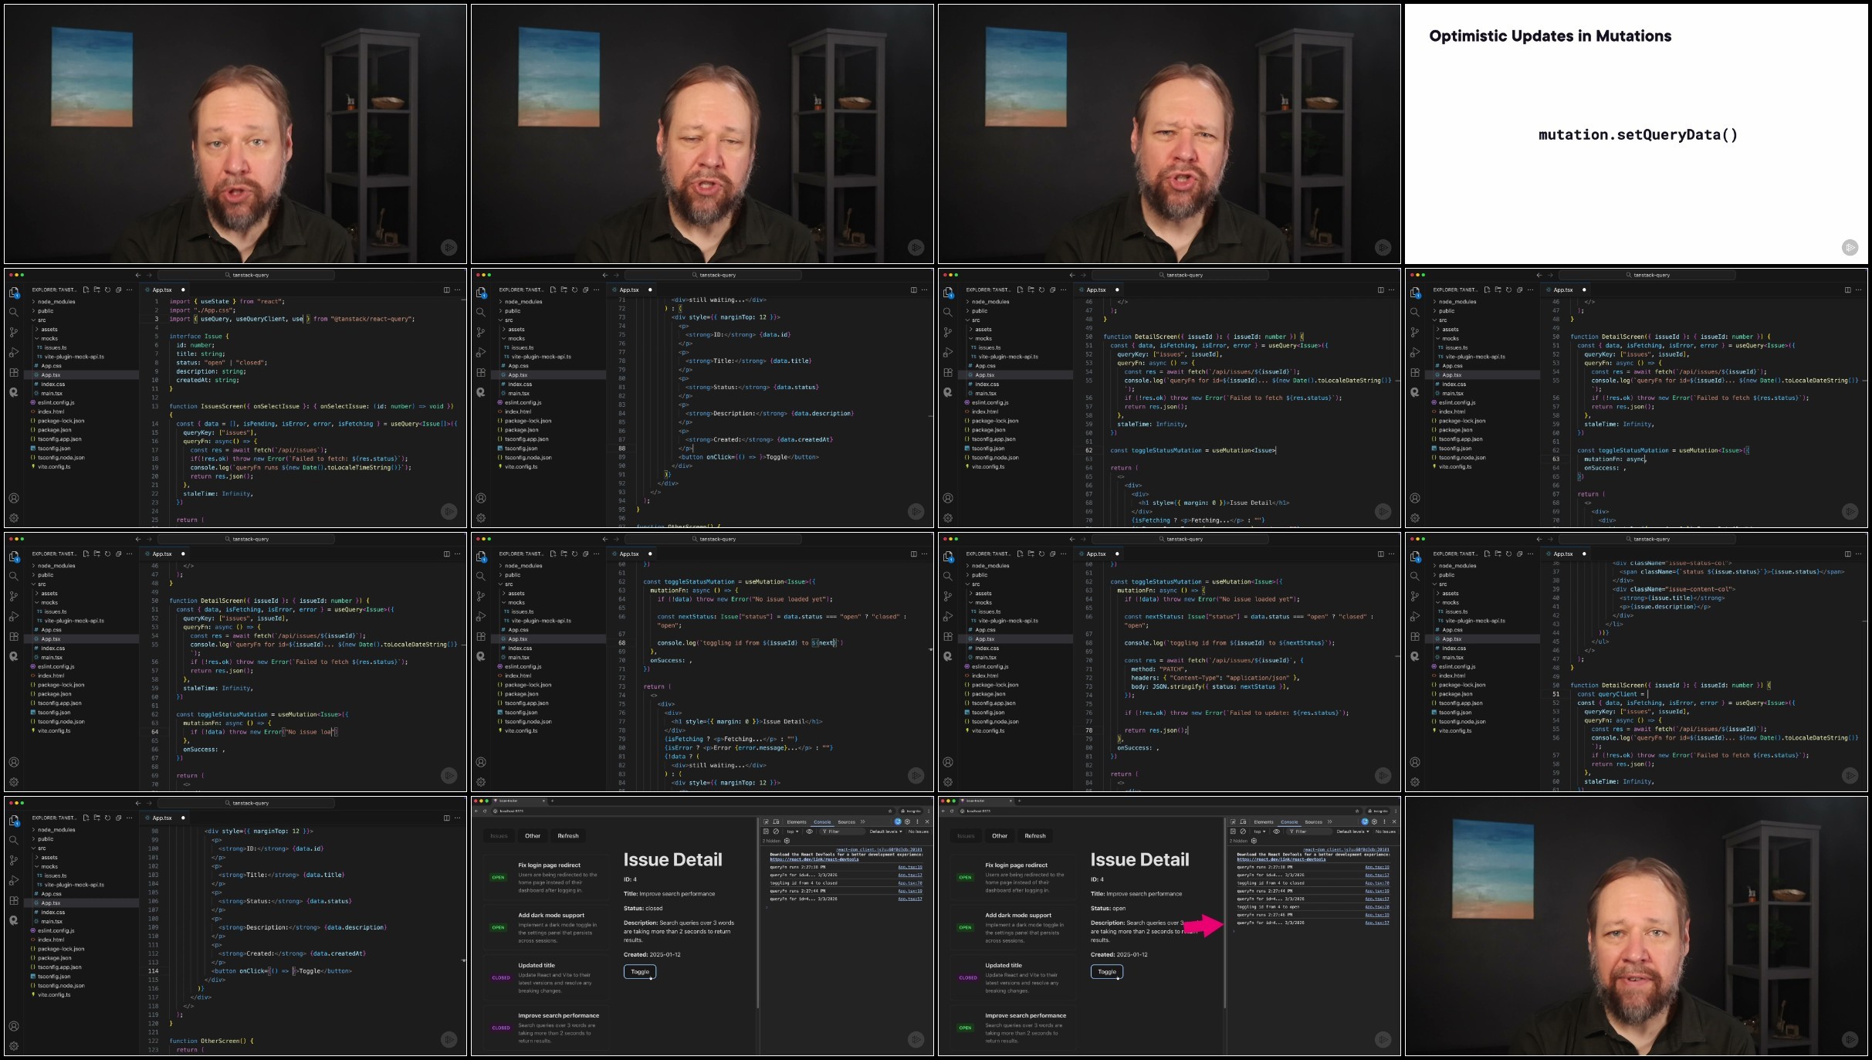
Task: Open Search icon in the 'interface Issue' code frame
Action: pyautogui.click(x=14, y=313)
